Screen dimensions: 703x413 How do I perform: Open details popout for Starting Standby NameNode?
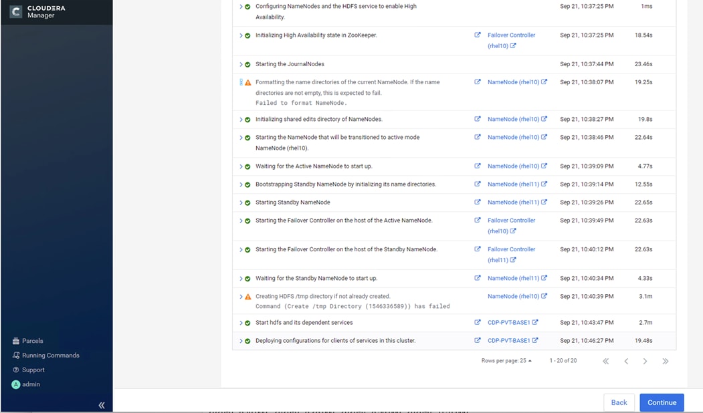point(478,202)
